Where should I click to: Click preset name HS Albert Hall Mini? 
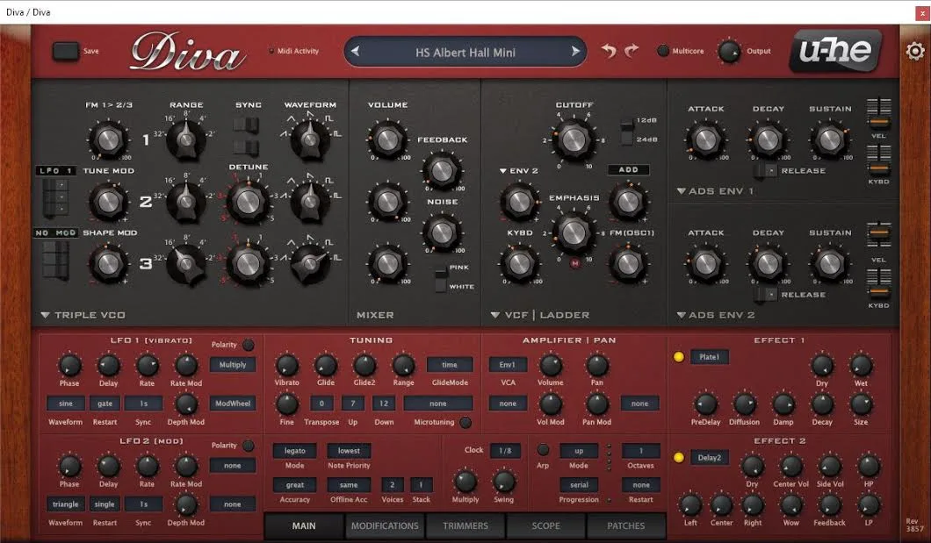point(465,52)
